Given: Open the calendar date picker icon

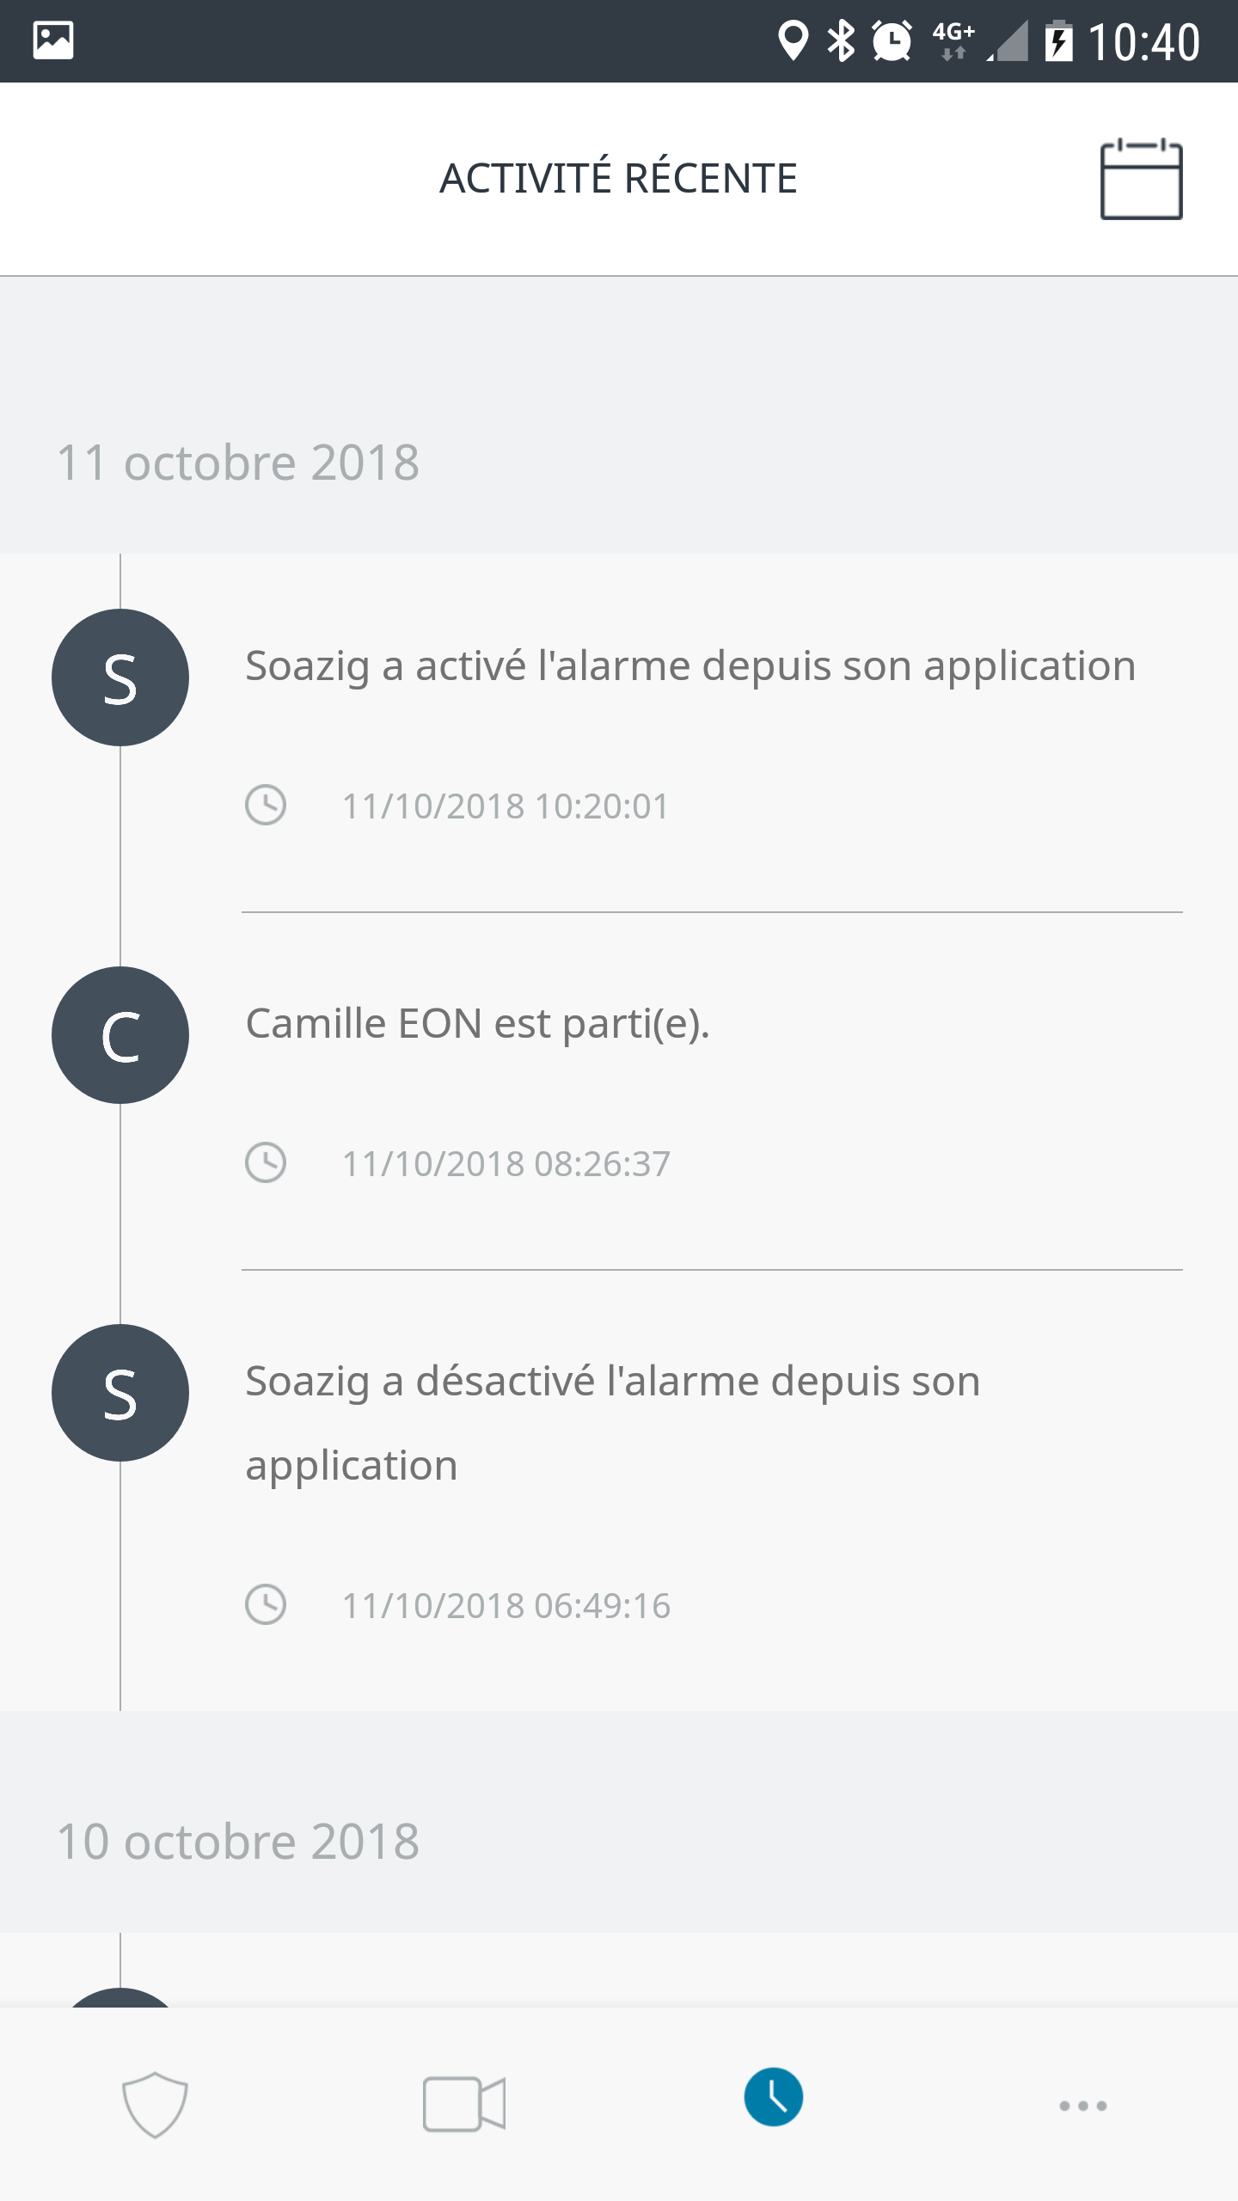Looking at the screenshot, I should point(1141,179).
